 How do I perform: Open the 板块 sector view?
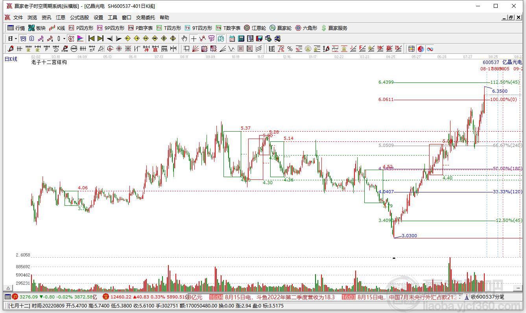[x=37, y=28]
